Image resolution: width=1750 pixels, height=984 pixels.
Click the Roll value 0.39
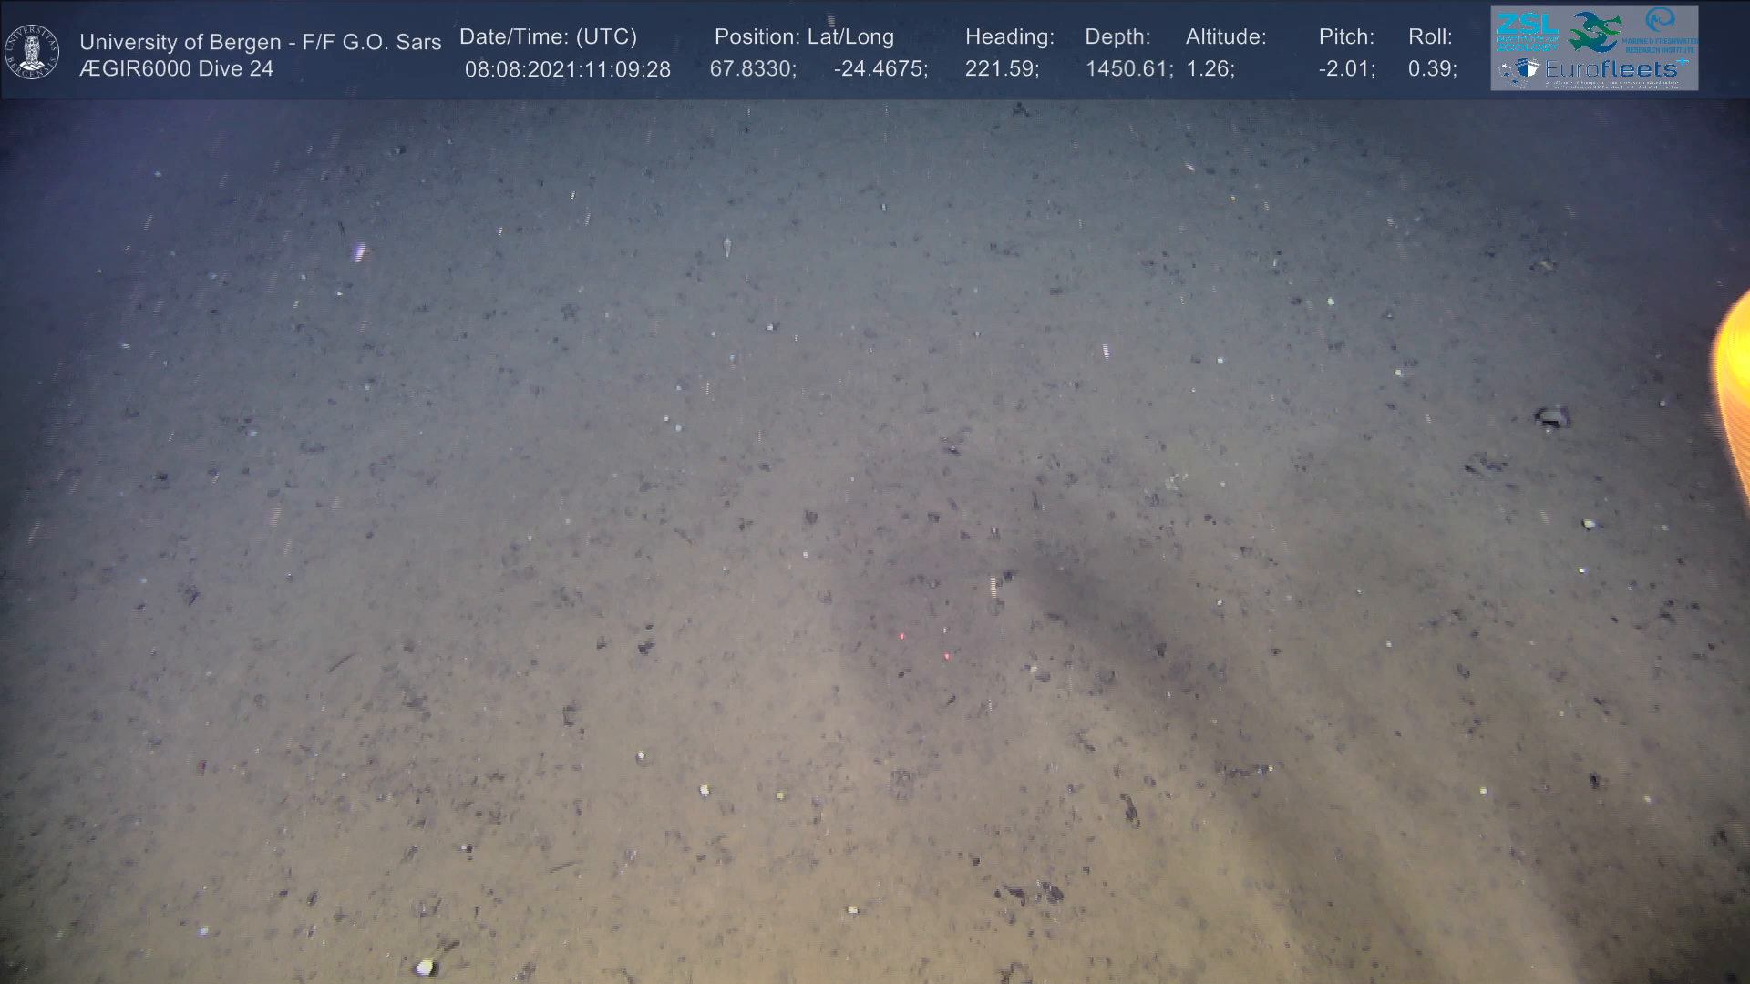pyautogui.click(x=1432, y=69)
